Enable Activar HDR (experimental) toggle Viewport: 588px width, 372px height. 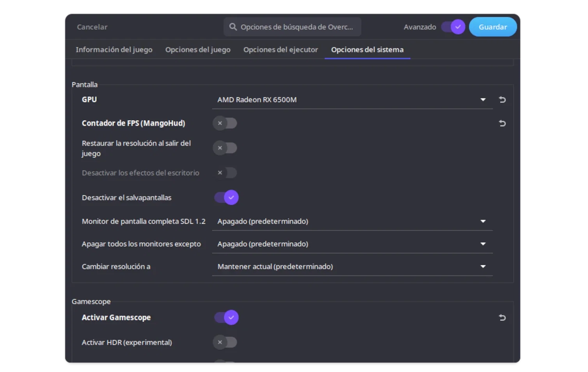tap(225, 342)
